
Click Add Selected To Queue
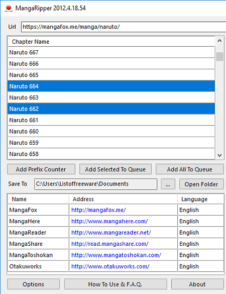[x=115, y=169]
